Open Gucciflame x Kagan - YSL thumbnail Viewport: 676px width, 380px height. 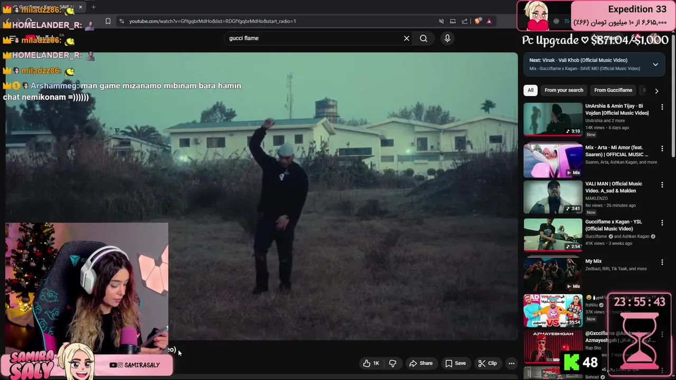(x=553, y=235)
